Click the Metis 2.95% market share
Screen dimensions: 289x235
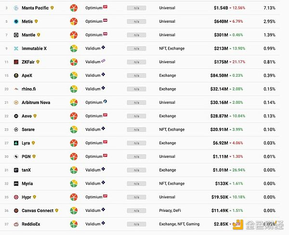coord(269,22)
